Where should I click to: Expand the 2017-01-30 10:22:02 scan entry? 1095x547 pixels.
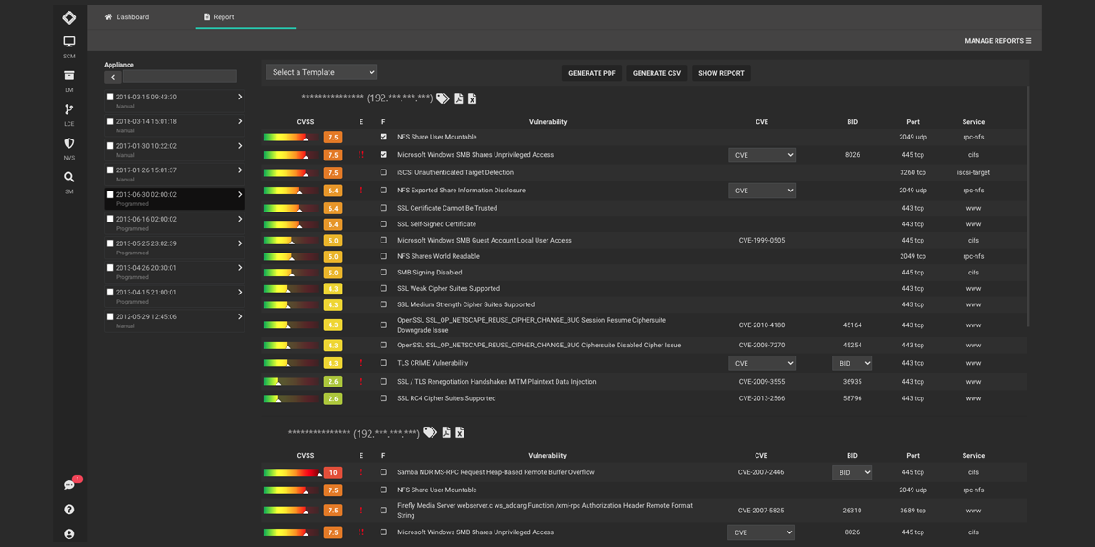click(240, 146)
